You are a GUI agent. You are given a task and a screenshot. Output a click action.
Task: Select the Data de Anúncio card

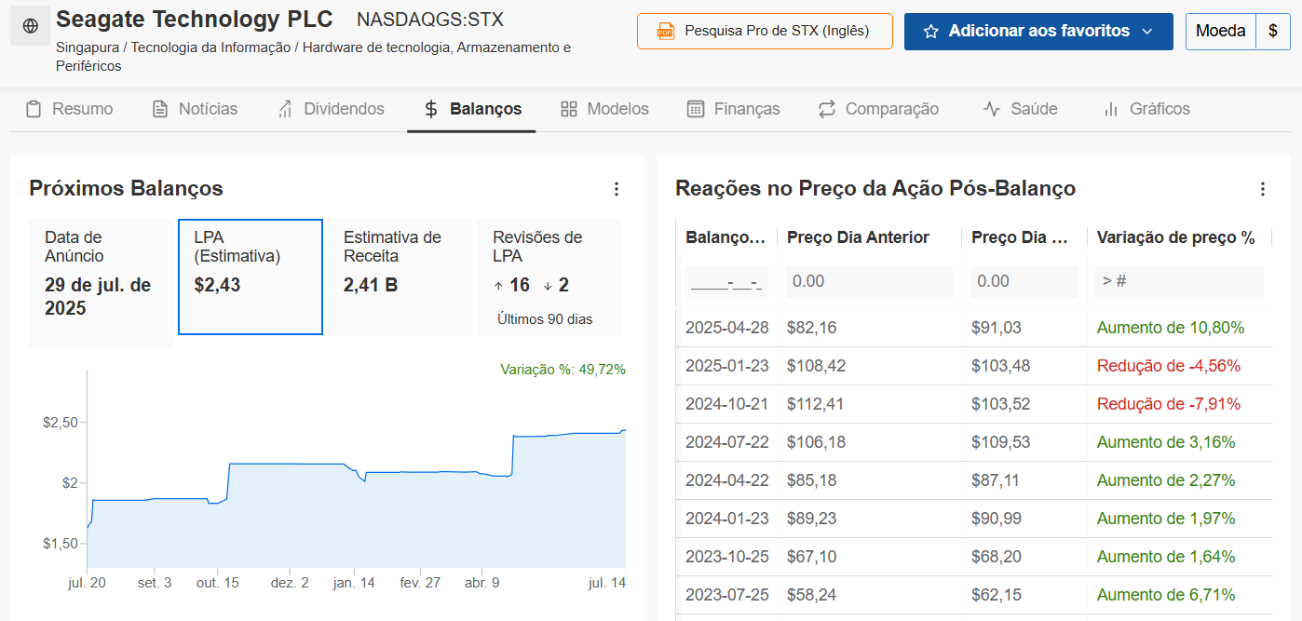[101, 283]
